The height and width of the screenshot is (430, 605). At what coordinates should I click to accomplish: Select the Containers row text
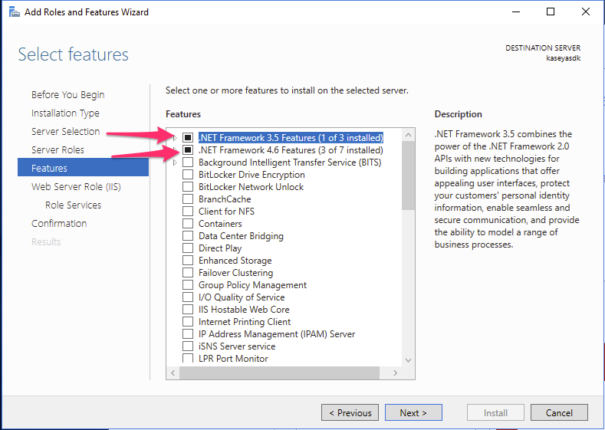(x=220, y=224)
